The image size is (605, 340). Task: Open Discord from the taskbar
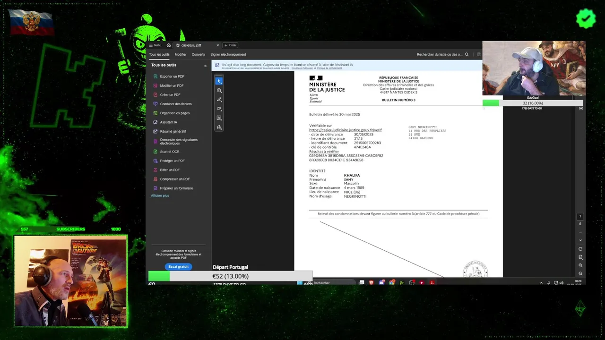(382, 283)
